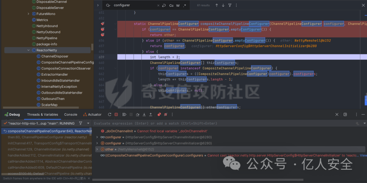This screenshot has height=183, width=367.
Task: Clear the search field text
Action: [x=158, y=5]
